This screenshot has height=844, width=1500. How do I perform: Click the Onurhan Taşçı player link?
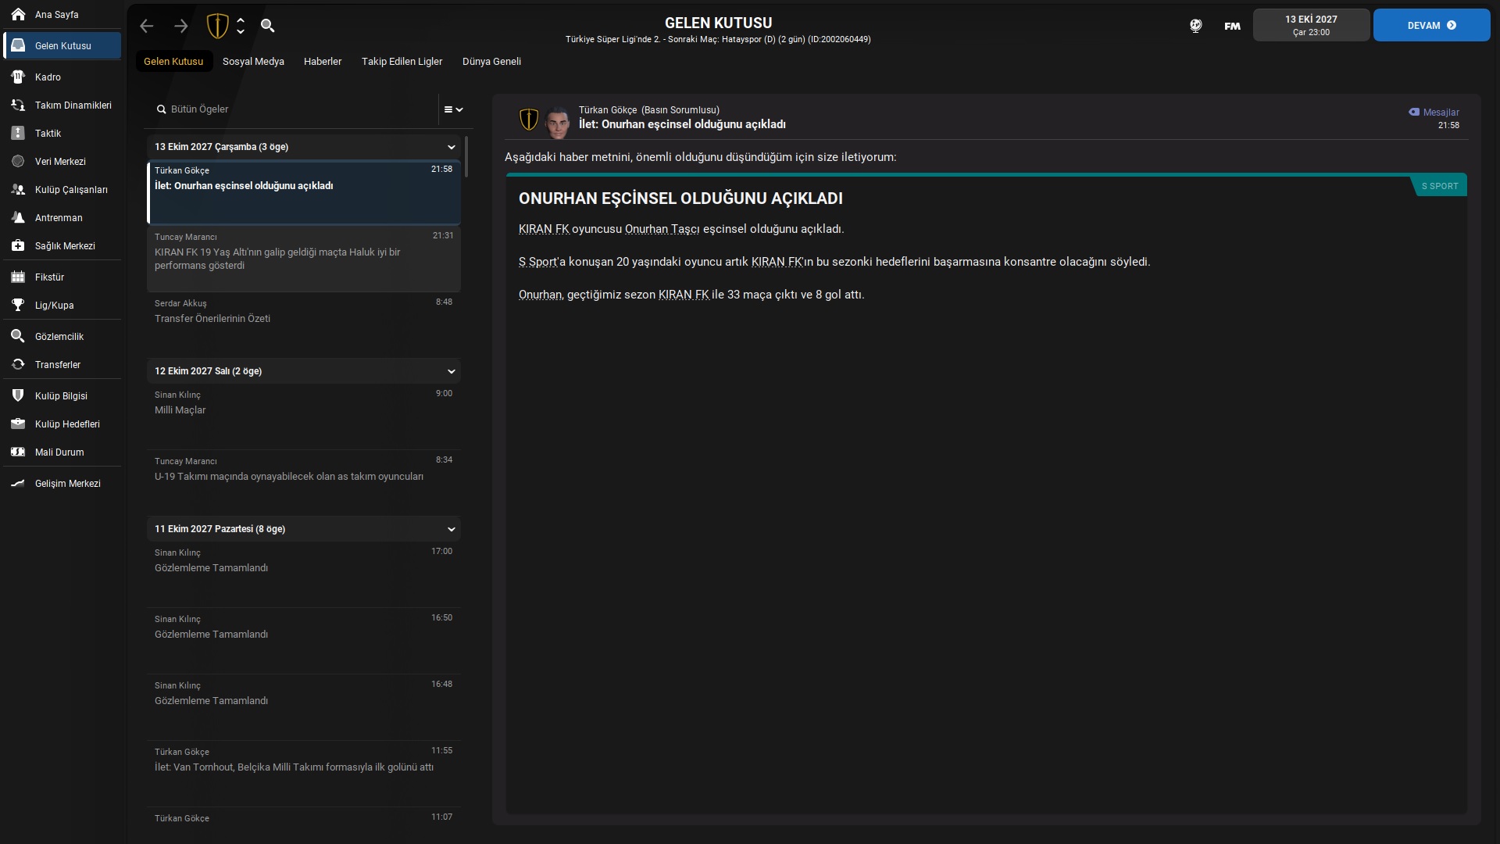click(x=662, y=229)
